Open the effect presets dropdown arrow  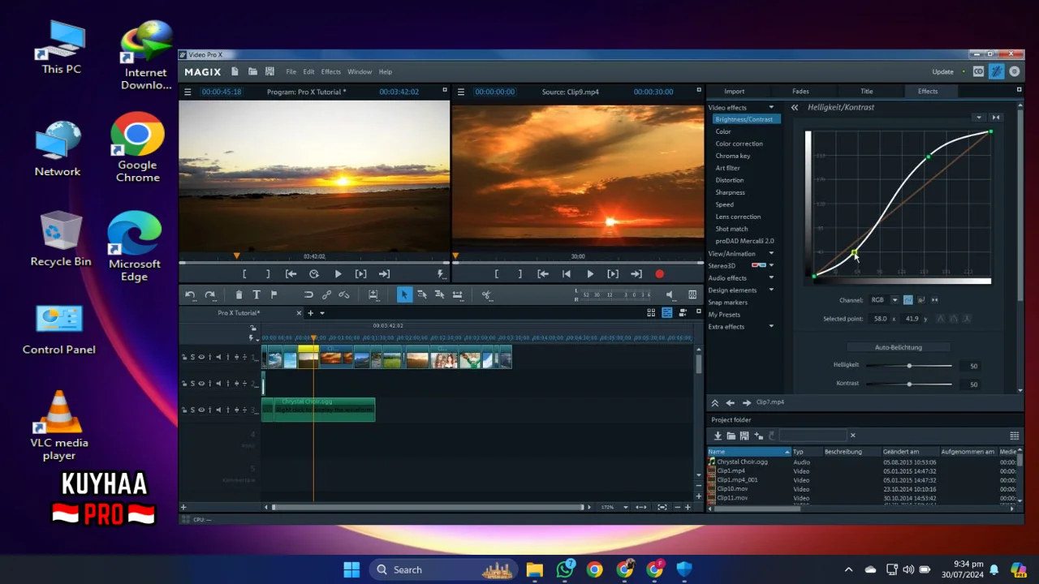click(979, 118)
